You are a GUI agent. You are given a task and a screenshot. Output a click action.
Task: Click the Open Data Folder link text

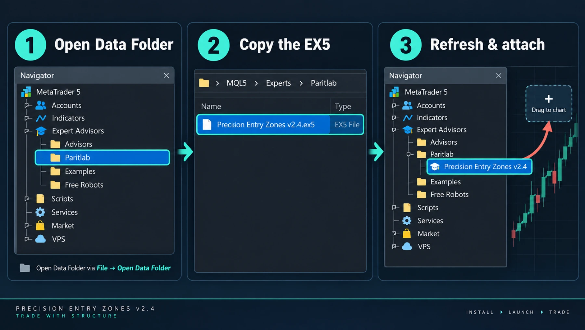pyautogui.click(x=144, y=268)
